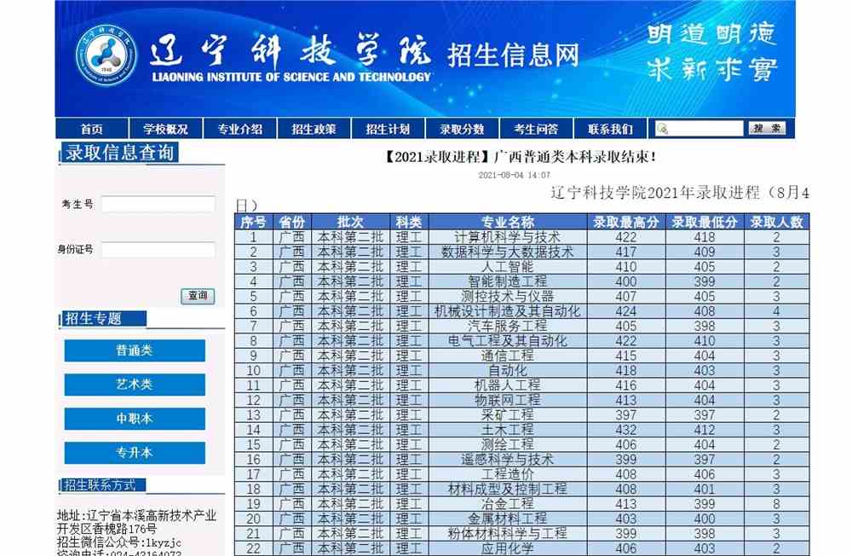
Task: Select the 材料成型及控制工程 major cell
Action: point(508,489)
